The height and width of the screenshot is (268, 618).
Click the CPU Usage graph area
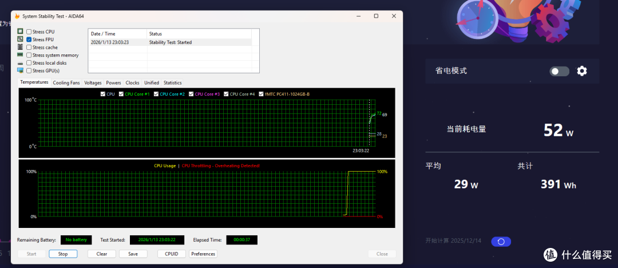206,194
